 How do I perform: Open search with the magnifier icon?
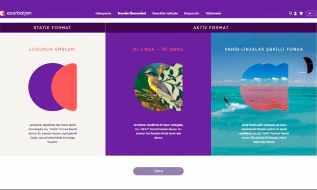291,13
